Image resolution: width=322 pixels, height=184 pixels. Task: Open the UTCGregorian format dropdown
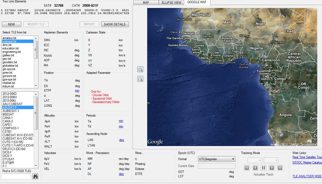tap(217, 159)
